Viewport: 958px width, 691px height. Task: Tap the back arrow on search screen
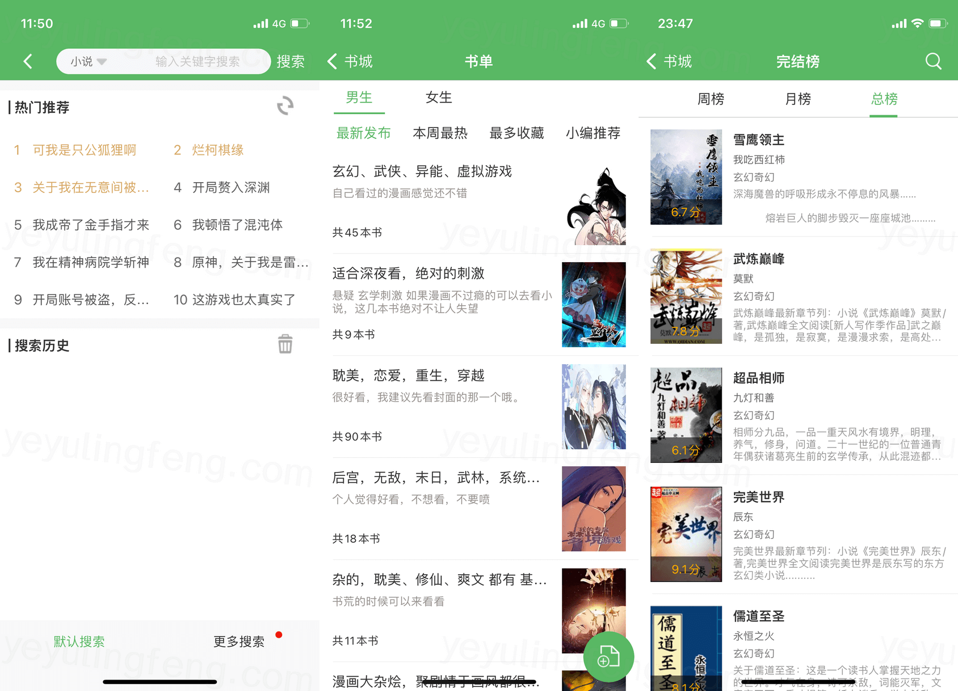click(x=28, y=61)
